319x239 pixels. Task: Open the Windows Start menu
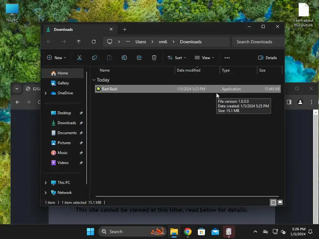91,232
